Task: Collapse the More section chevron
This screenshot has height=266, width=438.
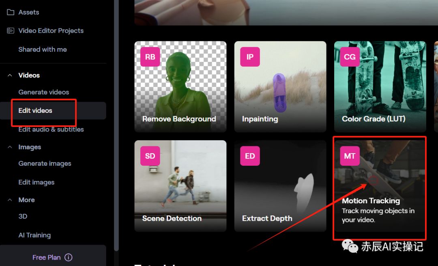Action: tap(10, 200)
